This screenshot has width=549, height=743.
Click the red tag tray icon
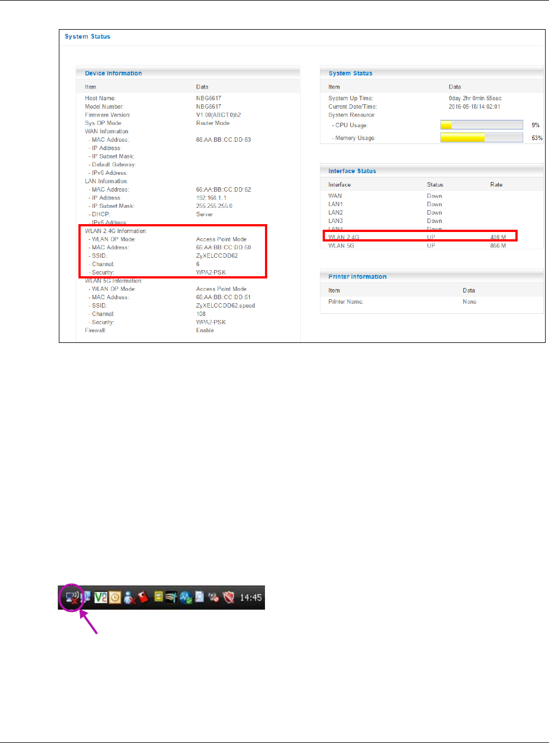click(x=143, y=597)
